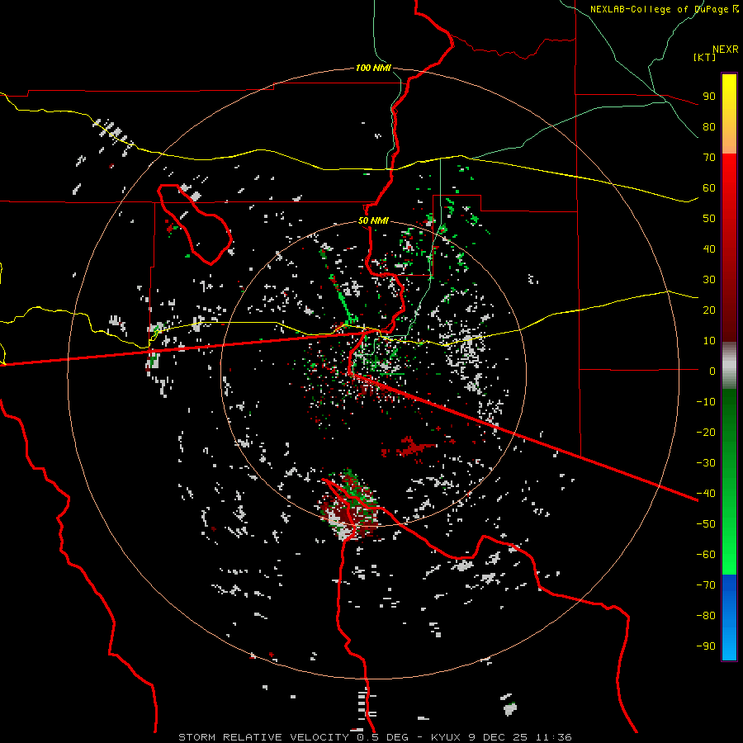
Task: Click the 80 value on velocity scale
Action: (x=709, y=126)
